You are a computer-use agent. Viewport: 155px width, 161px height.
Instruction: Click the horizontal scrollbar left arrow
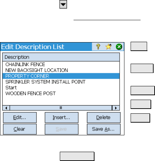tap(6, 108)
